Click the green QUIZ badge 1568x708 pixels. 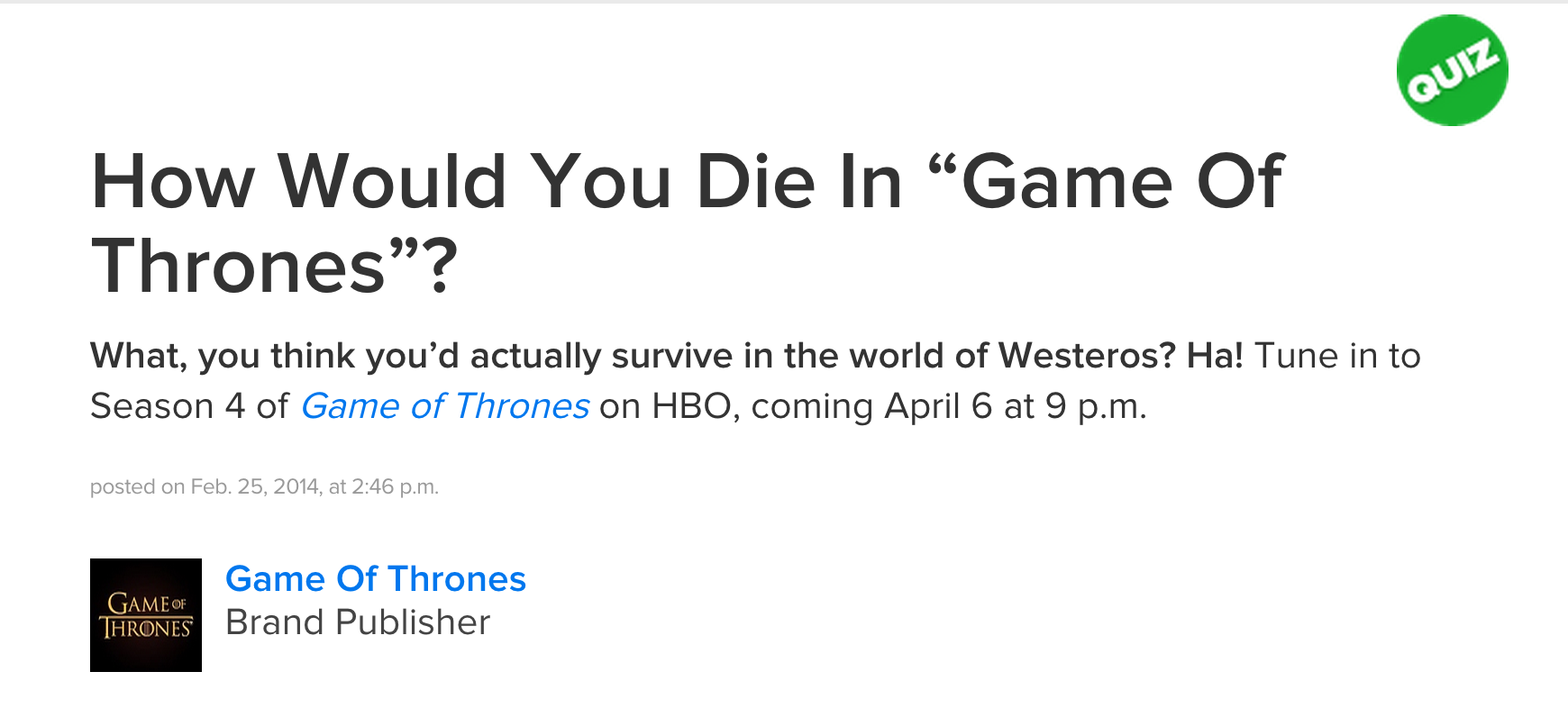(x=1452, y=70)
